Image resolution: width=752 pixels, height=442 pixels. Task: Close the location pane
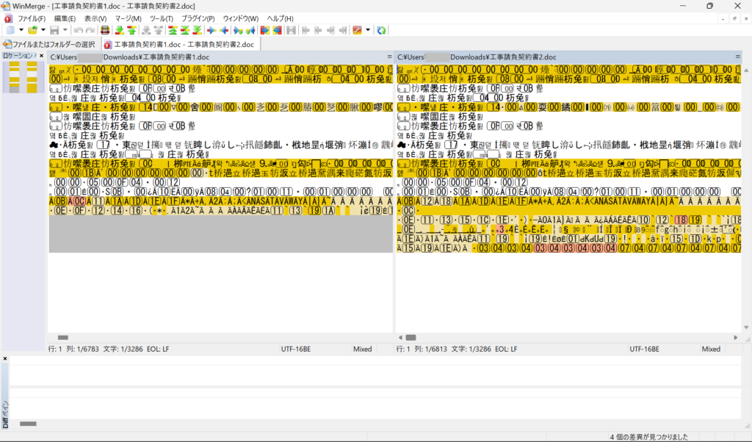point(40,56)
